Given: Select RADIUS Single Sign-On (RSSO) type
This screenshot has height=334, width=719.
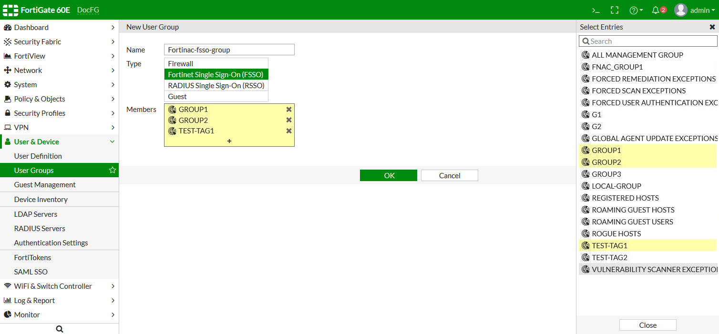Looking at the screenshot, I should (x=216, y=85).
